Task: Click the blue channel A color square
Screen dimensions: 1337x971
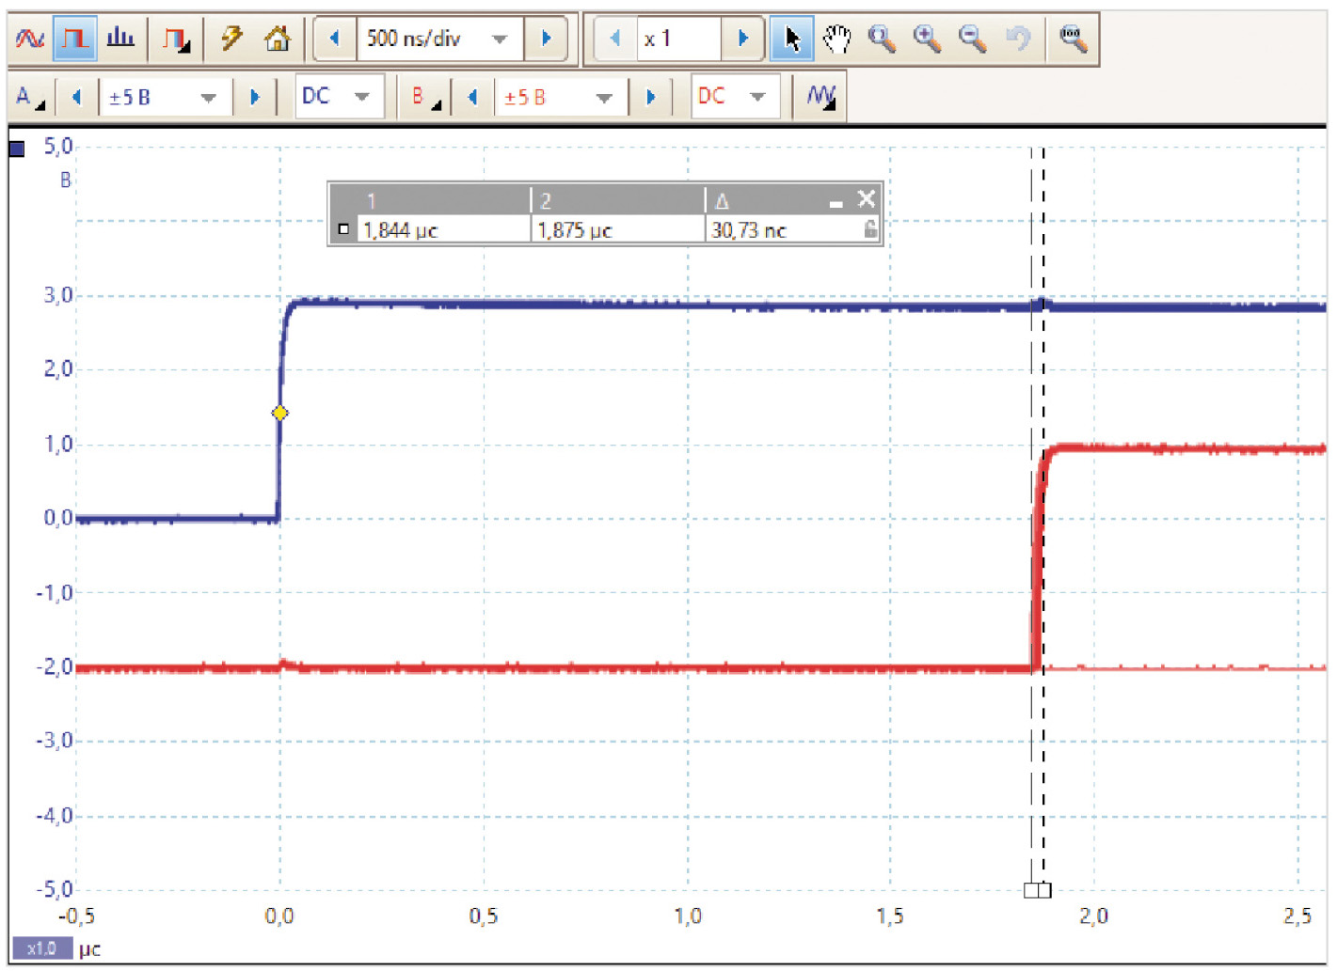Action: click(x=17, y=149)
